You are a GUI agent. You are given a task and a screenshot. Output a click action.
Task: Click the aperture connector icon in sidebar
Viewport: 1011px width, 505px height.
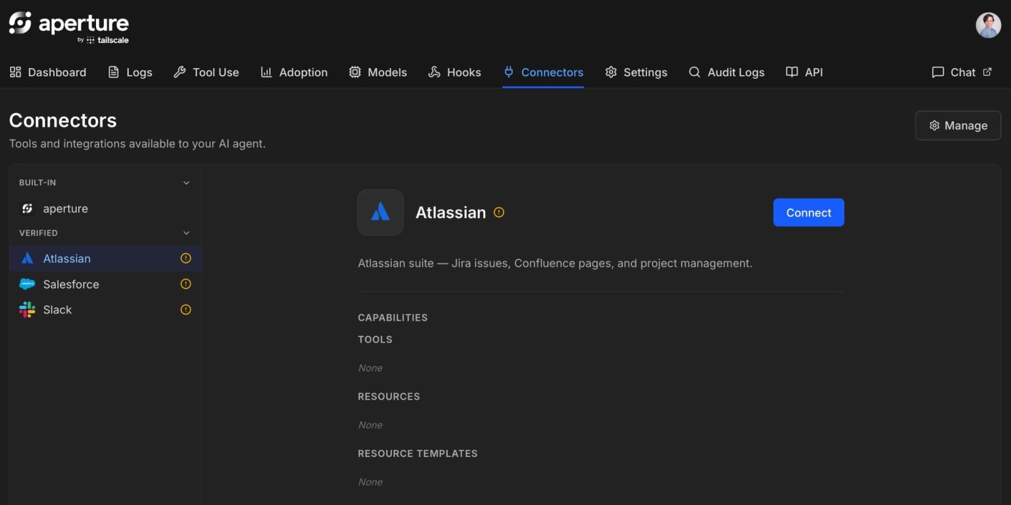[x=27, y=208]
